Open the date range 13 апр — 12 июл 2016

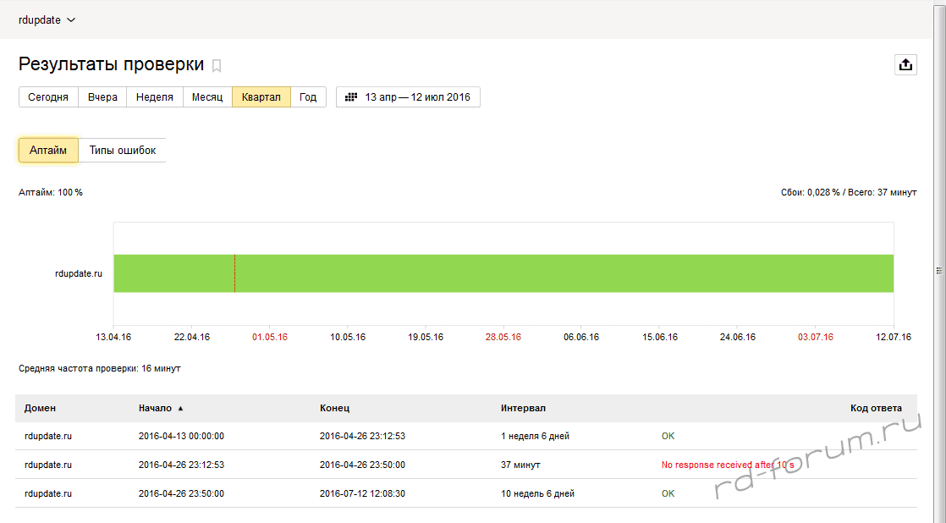[408, 97]
